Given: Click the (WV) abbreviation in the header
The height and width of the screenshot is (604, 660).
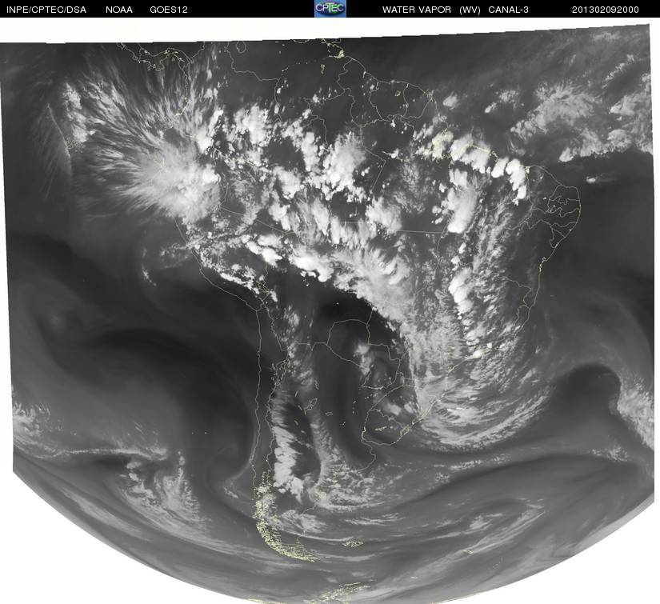Looking at the screenshot, I should (x=470, y=10).
